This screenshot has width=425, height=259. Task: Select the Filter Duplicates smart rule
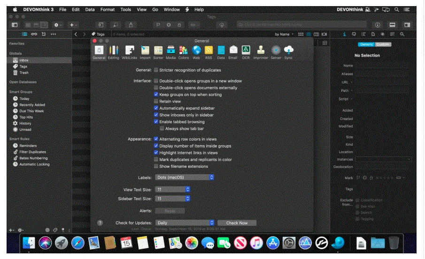pyautogui.click(x=39, y=152)
